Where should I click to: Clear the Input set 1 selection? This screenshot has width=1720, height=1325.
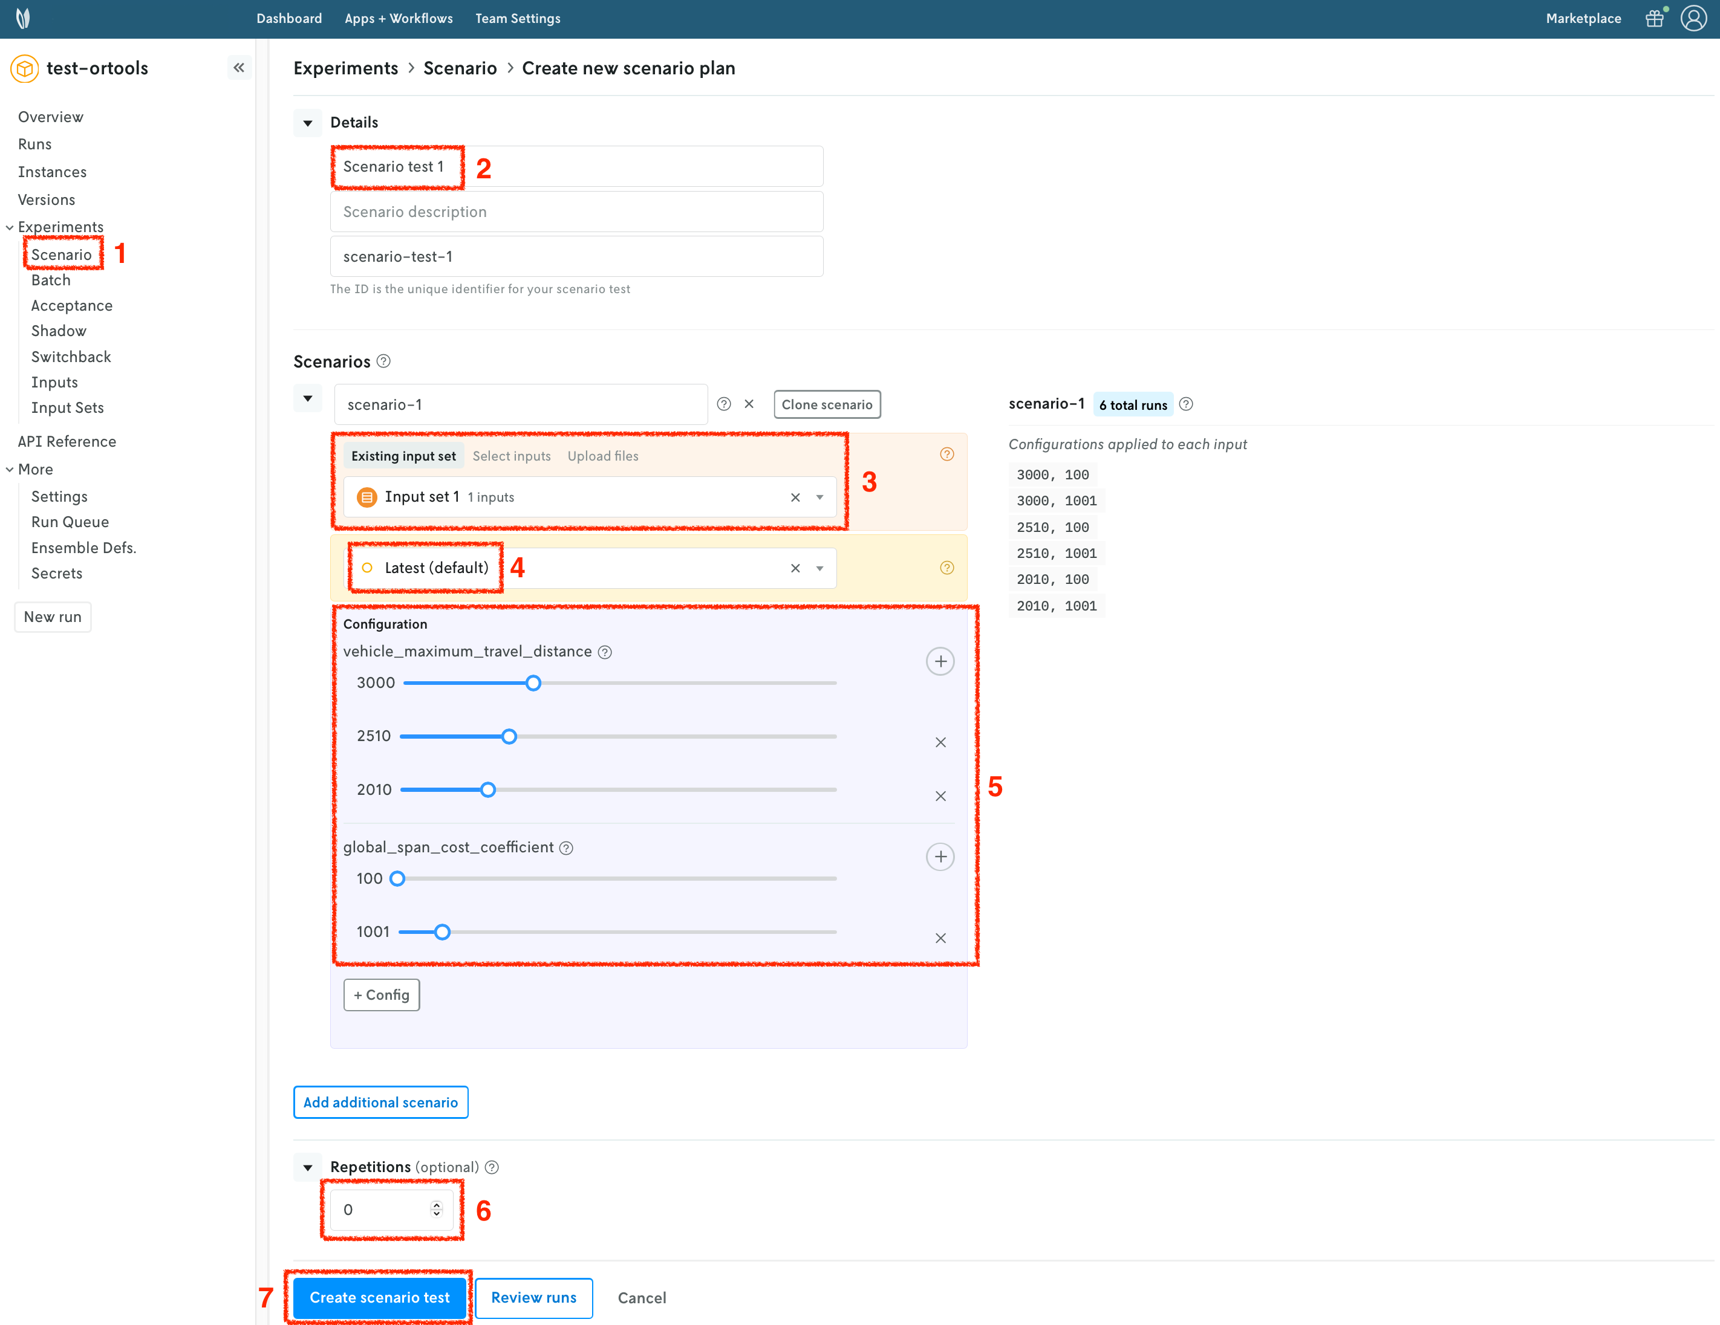pos(795,497)
